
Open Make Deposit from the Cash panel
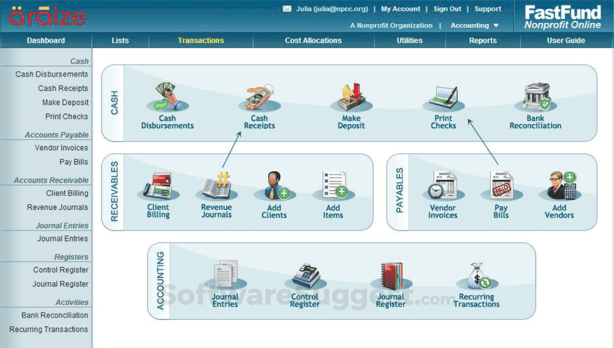(351, 98)
